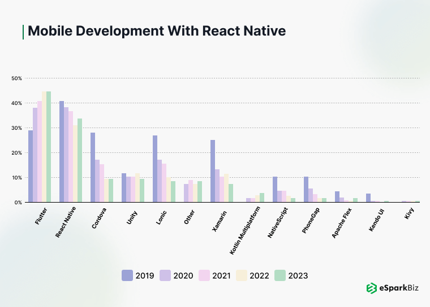Image resolution: width=430 pixels, height=307 pixels.
Task: Click React Native's 2022 cream bar
Action: click(x=75, y=164)
